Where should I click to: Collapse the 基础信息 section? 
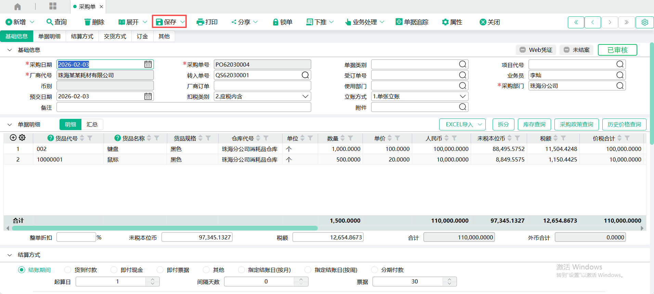[x=10, y=50]
